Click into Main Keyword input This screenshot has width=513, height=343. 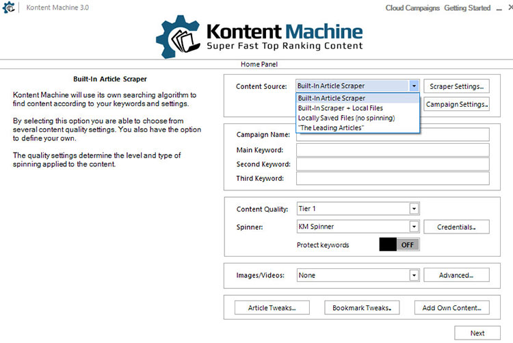point(393,150)
